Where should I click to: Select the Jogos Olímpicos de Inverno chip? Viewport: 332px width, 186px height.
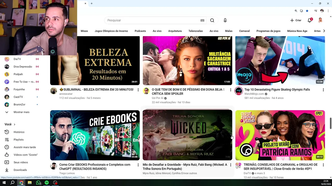(x=111, y=31)
